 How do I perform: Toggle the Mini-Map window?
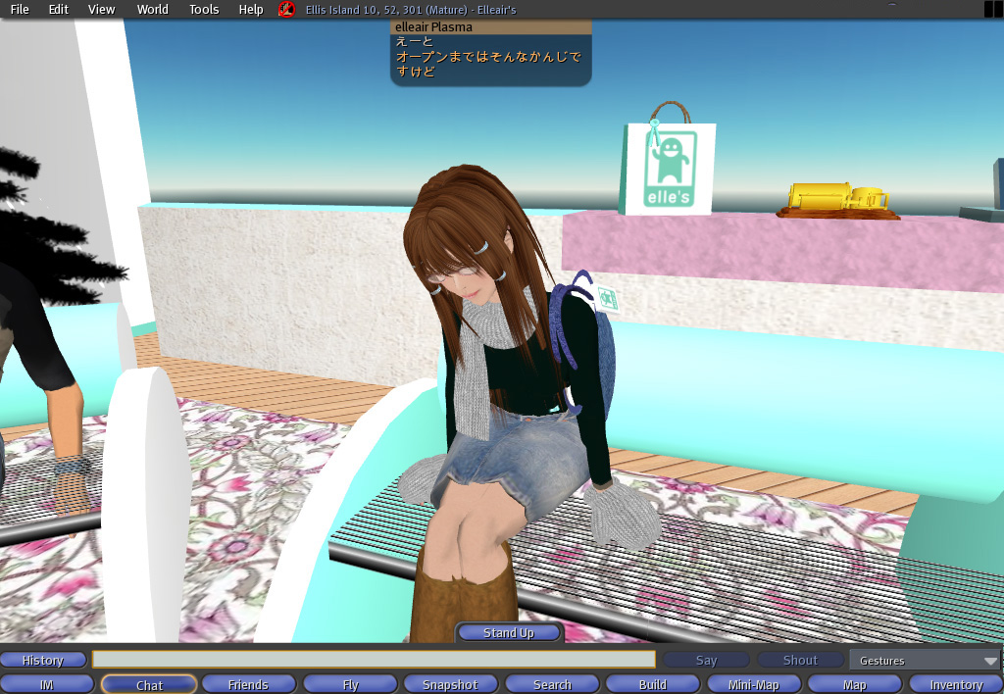point(754,684)
